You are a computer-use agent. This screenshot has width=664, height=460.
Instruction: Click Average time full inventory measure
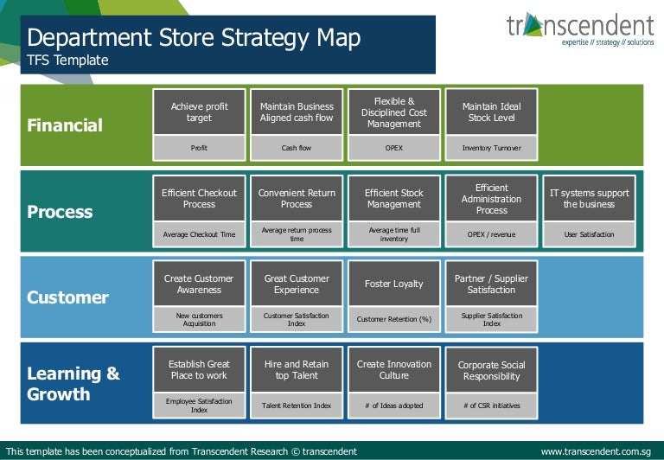tap(394, 234)
